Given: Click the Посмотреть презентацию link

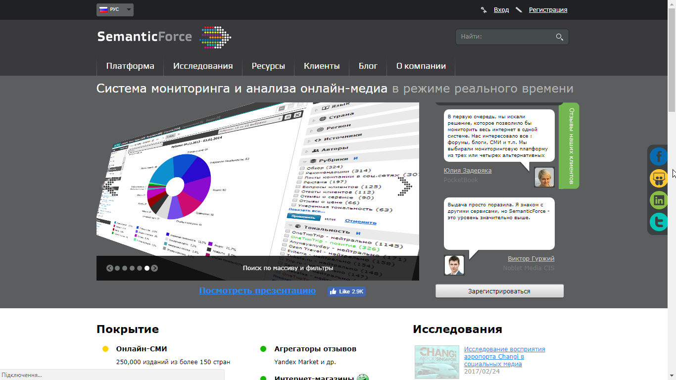Looking at the screenshot, I should [257, 290].
